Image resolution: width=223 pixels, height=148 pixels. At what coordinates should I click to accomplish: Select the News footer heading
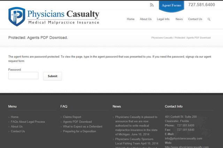point(117,106)
